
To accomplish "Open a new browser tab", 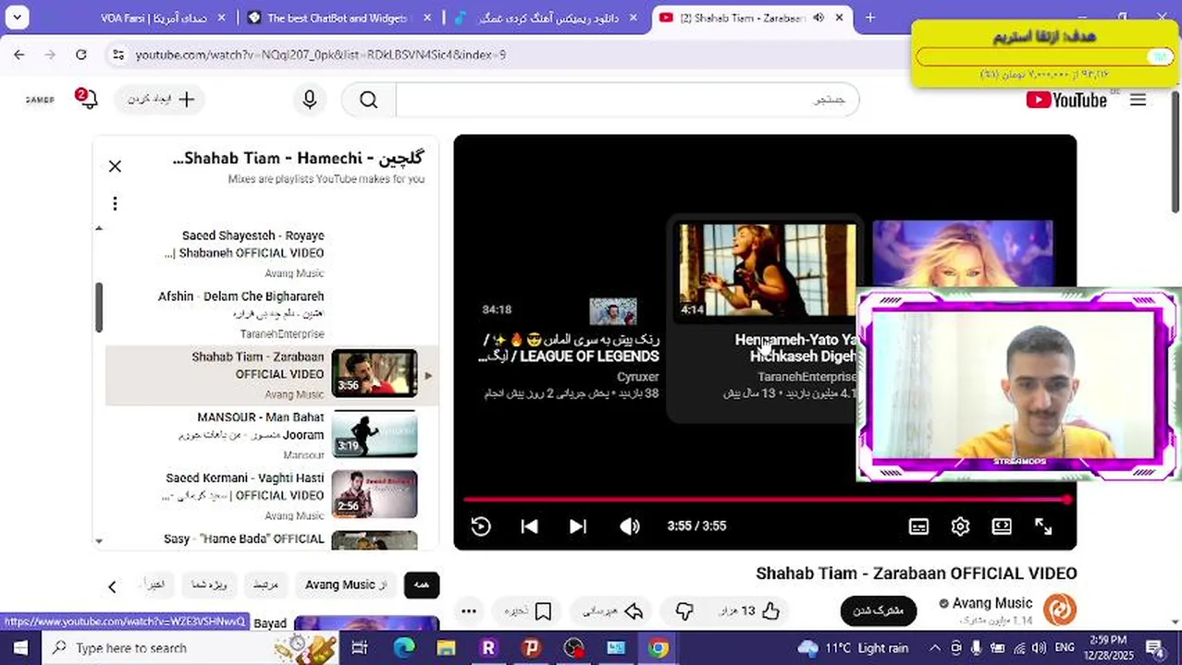I will [869, 18].
